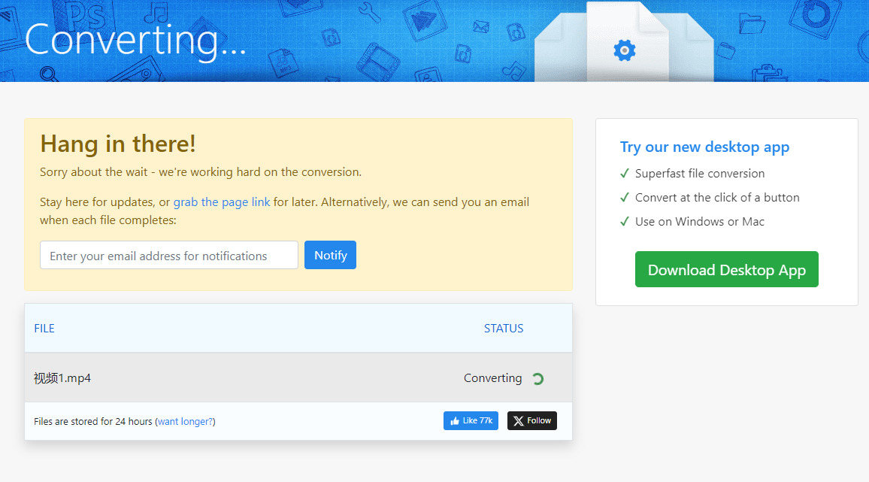Click the gear icon on the header file graphic

coord(625,50)
